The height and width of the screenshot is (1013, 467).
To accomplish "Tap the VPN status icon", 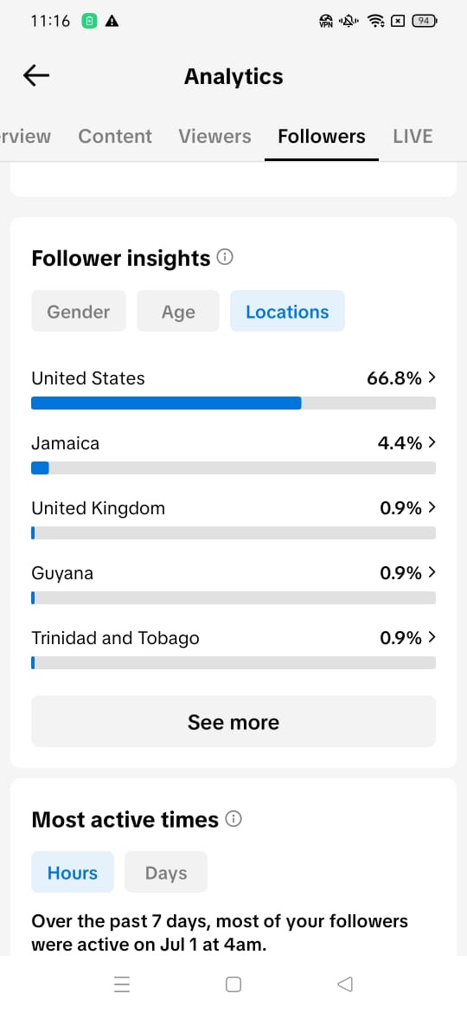I will [326, 22].
